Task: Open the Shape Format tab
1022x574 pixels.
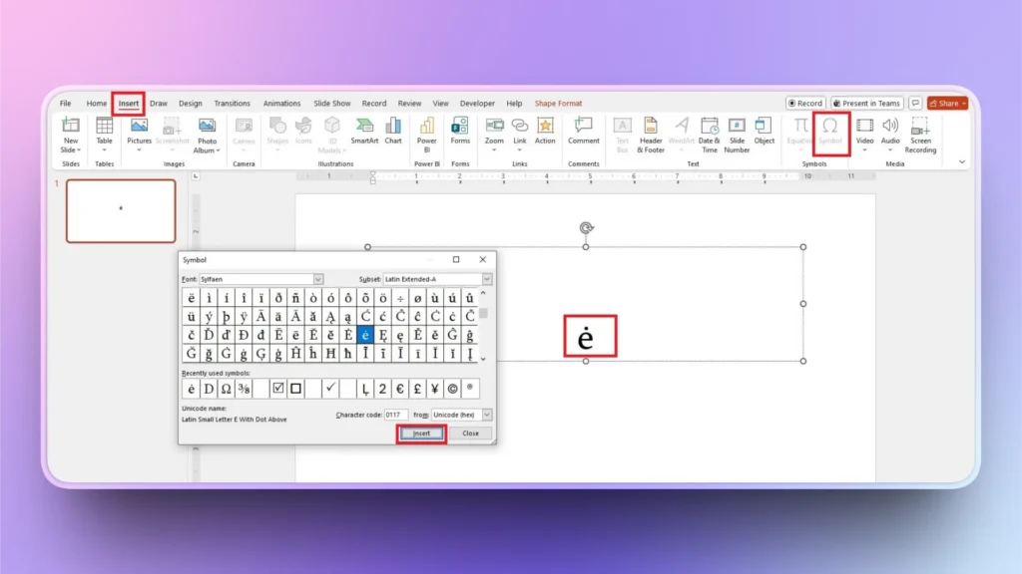Action: 558,103
